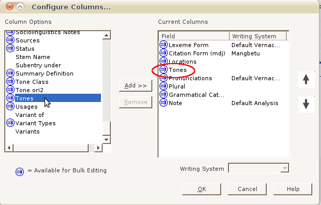Move selected column down with arrow

[x=306, y=104]
